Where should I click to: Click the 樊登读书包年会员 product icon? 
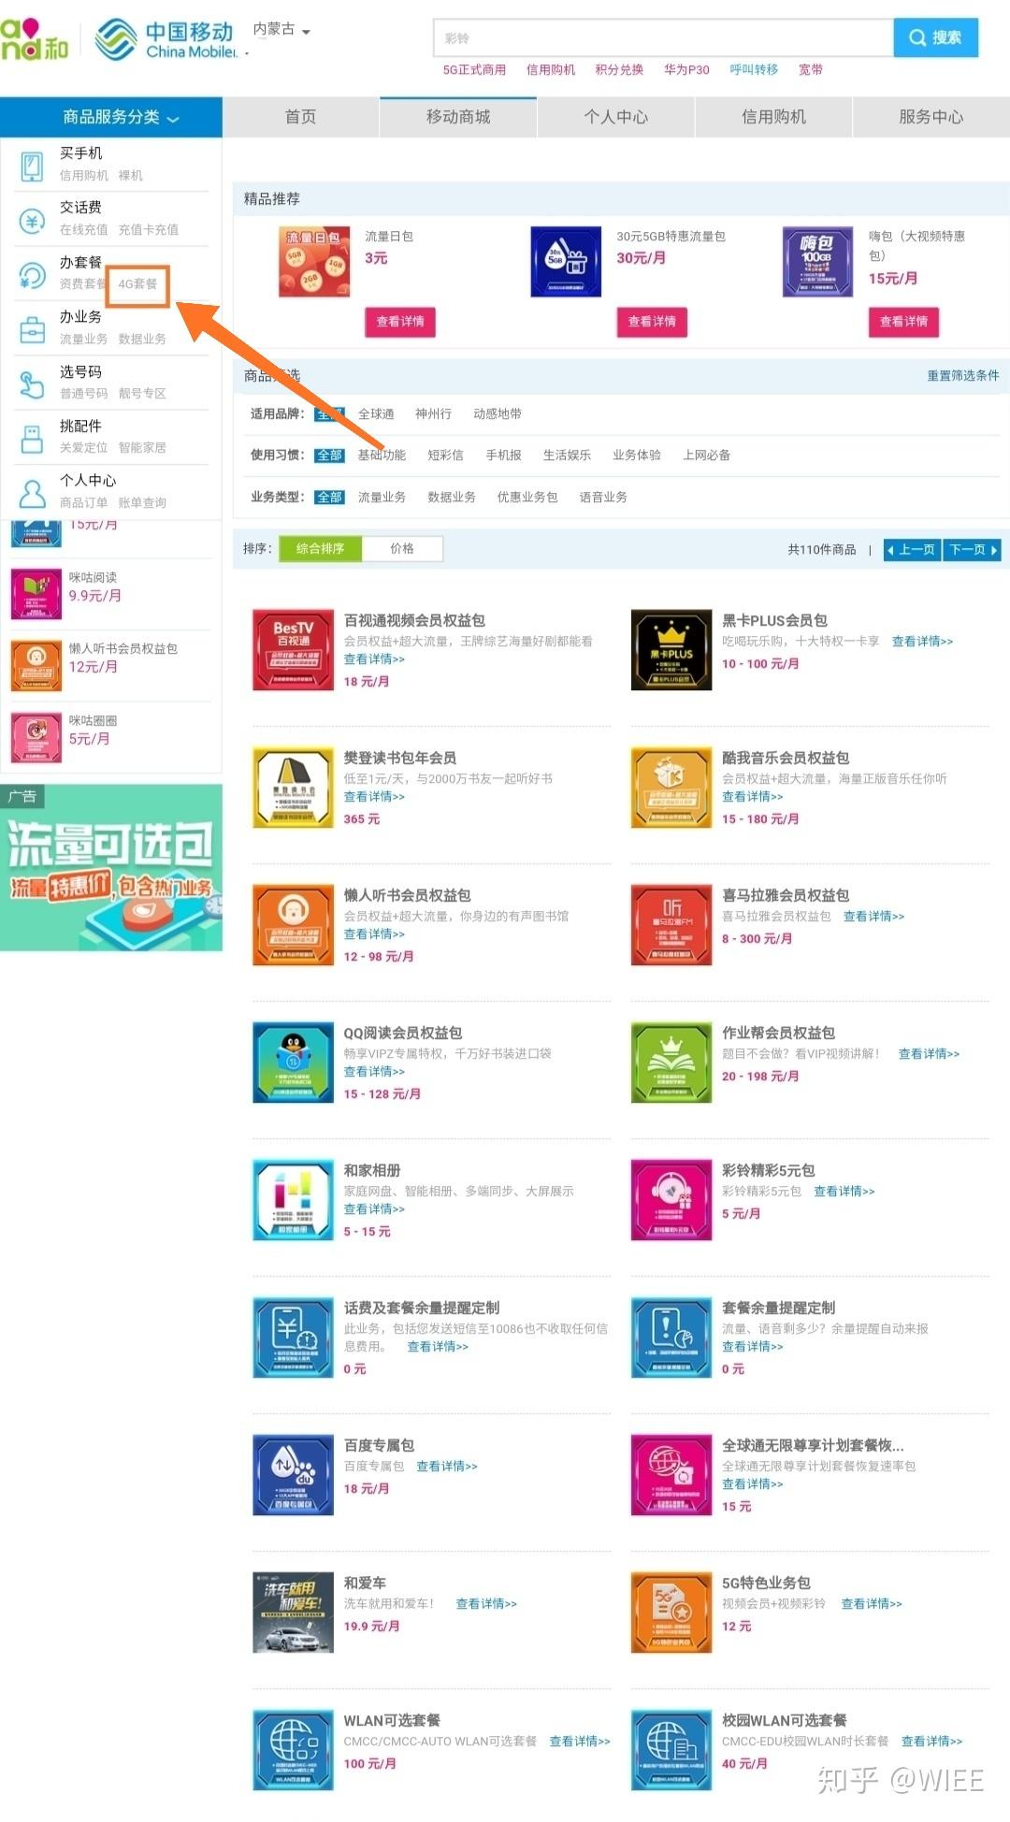tap(293, 788)
